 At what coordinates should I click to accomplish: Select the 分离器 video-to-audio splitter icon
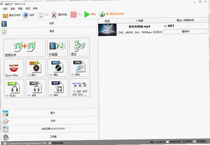point(57,47)
